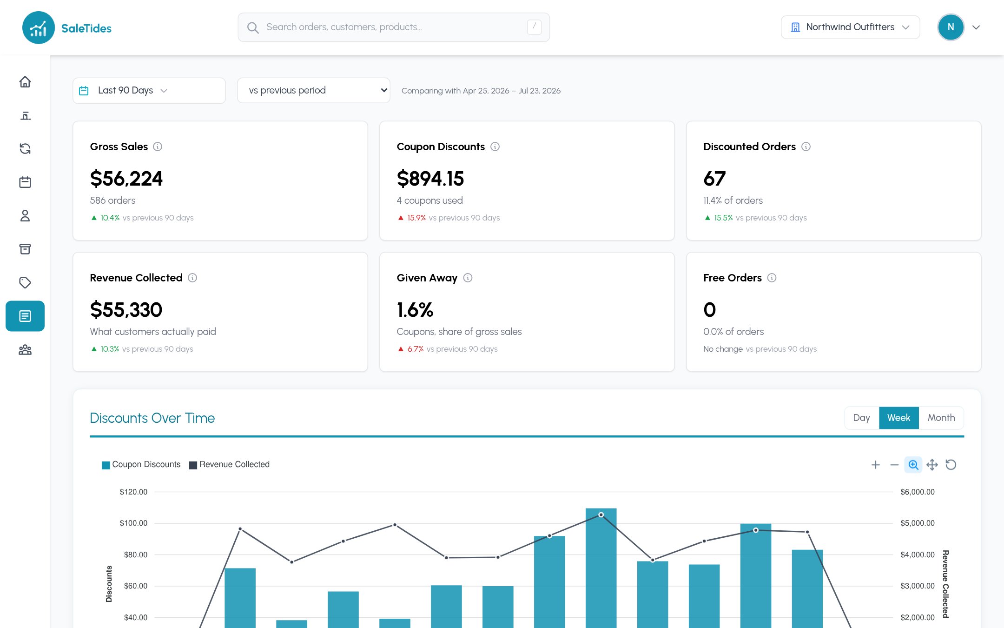Click the slash shortcut key hint in search
This screenshot has width=1004, height=628.
click(535, 27)
